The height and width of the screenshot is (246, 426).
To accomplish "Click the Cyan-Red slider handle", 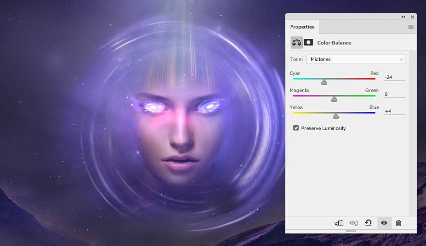I will pos(324,82).
